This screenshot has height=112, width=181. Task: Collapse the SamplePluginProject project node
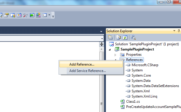click(110, 50)
